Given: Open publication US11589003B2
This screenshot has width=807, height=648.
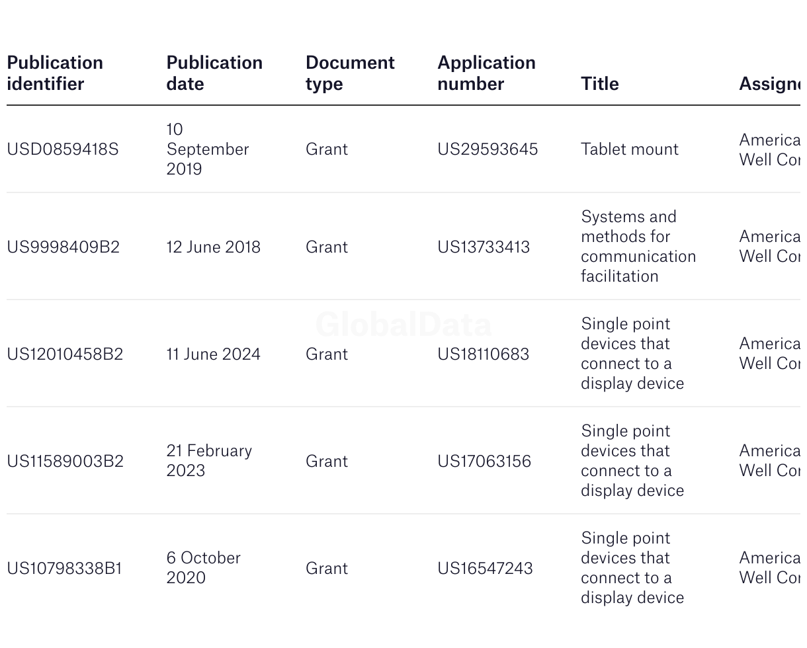Looking at the screenshot, I should (65, 462).
